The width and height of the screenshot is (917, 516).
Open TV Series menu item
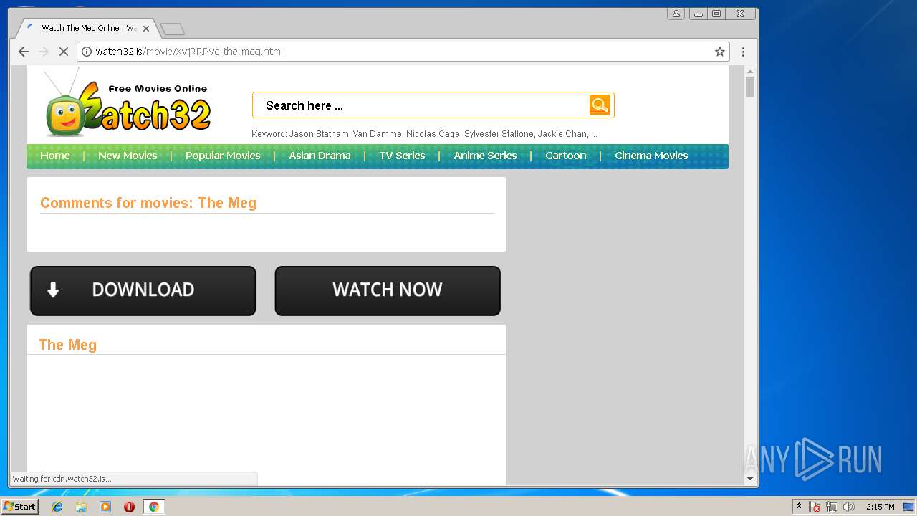(x=402, y=156)
